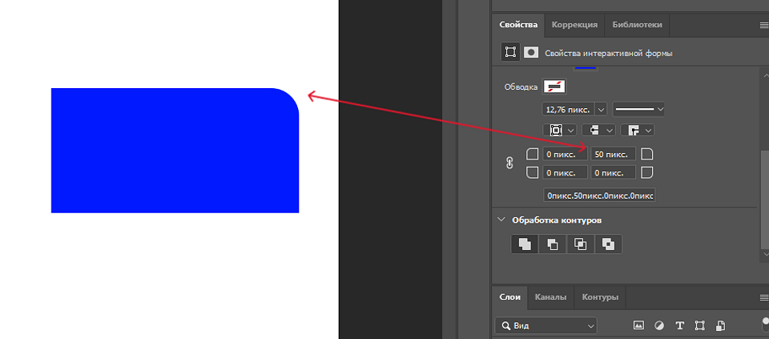Click the Обводка stroke color swatch

pyautogui.click(x=554, y=87)
